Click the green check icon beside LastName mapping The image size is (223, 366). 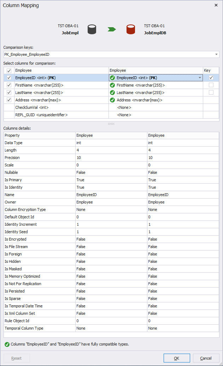pos(113,93)
